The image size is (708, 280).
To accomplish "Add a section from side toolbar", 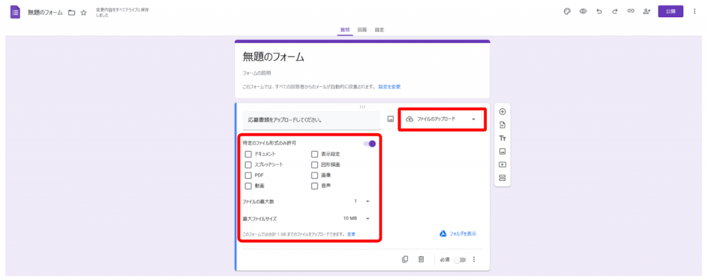I will click(x=503, y=178).
